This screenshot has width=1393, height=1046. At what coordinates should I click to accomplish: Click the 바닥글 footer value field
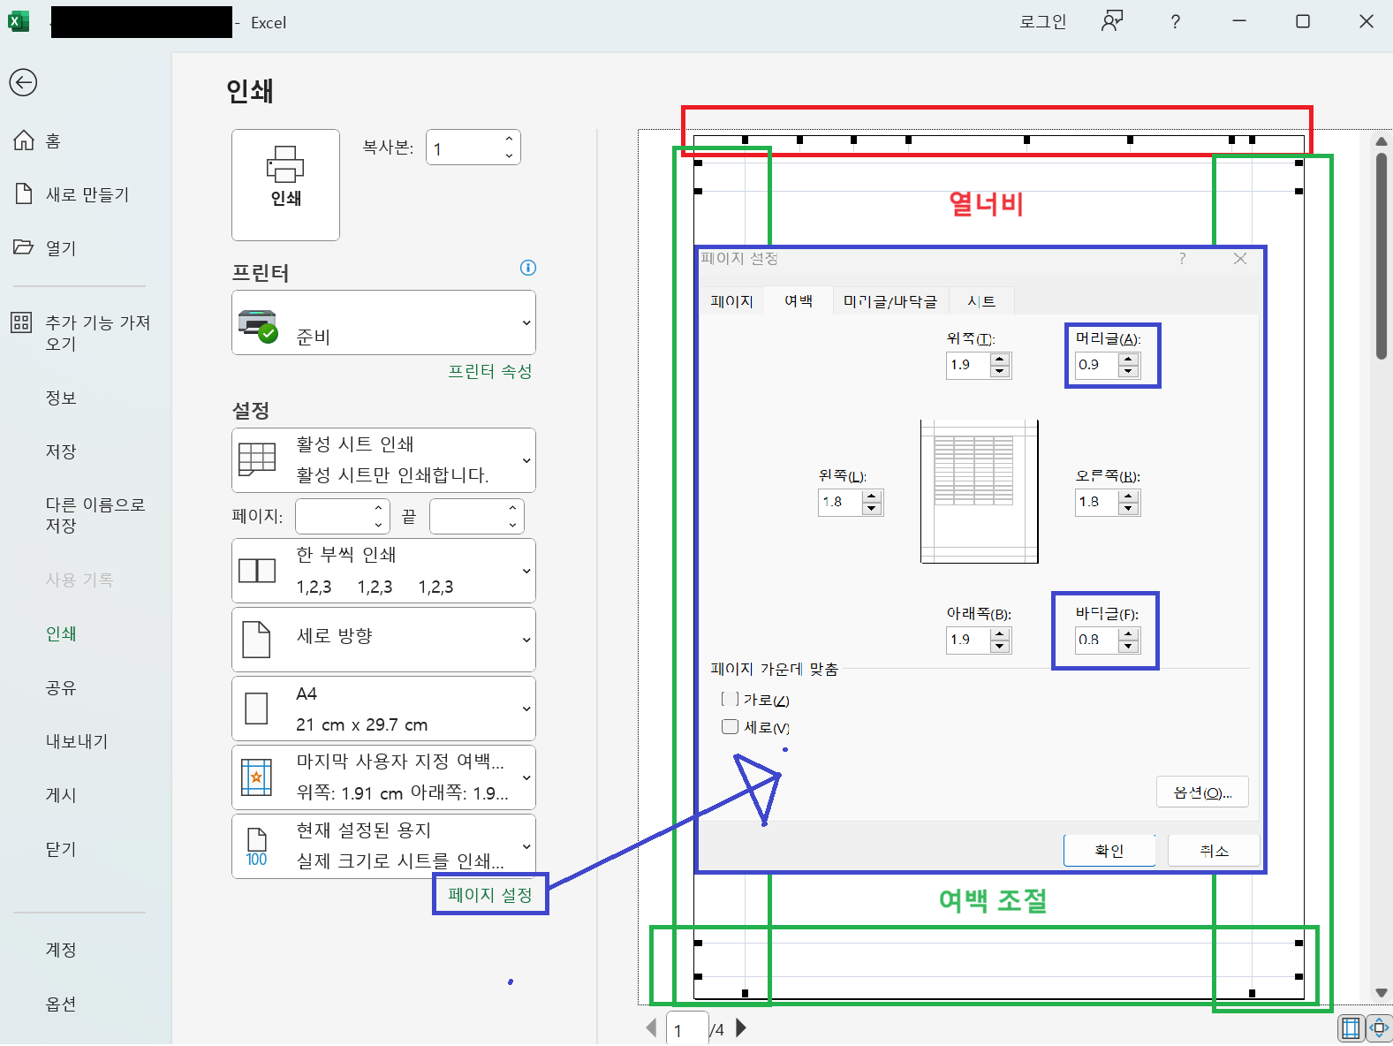tap(1096, 640)
